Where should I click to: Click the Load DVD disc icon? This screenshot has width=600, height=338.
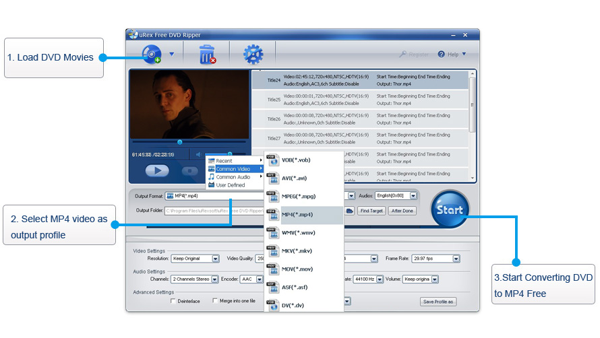tap(152, 53)
